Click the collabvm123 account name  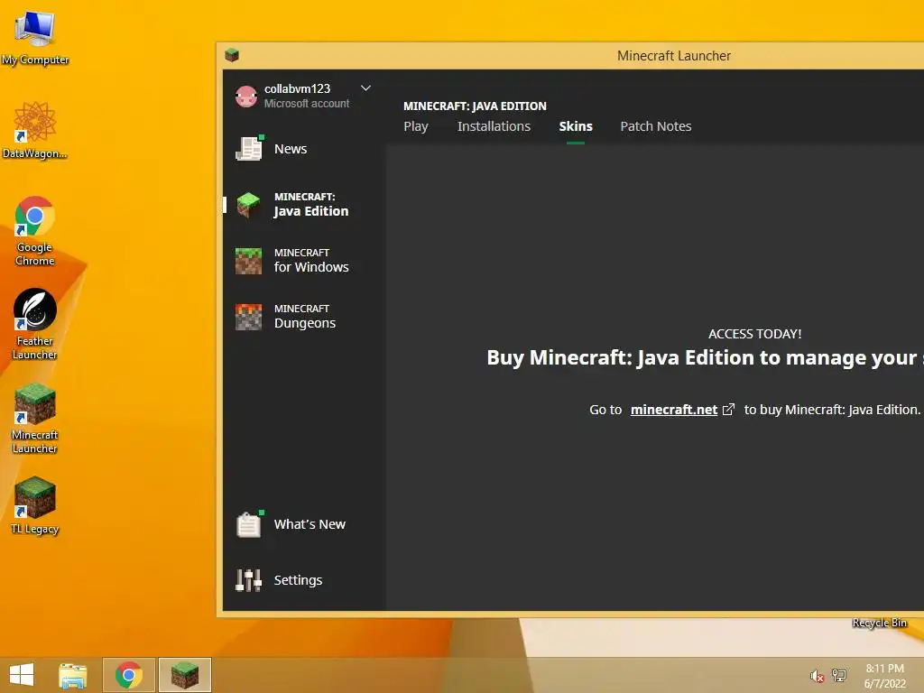tap(297, 89)
